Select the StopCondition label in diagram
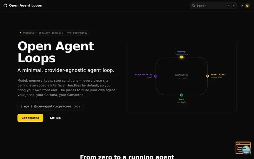Viewport: 254px width, 159px height. (144, 75)
